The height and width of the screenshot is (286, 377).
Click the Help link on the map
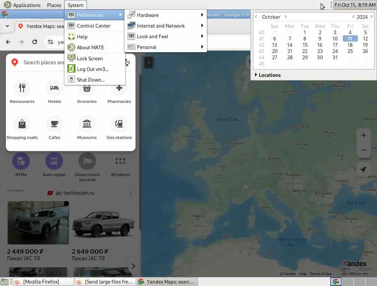pyautogui.click(x=303, y=274)
